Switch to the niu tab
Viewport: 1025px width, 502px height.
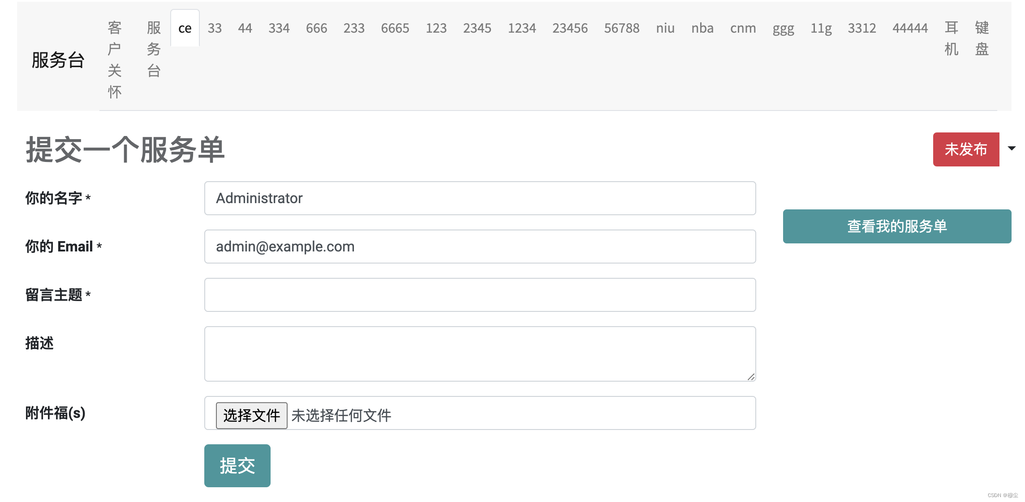665,28
